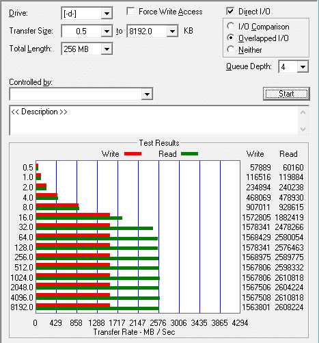
Task: Open the Drive dropdown arrow
Action: coord(107,14)
